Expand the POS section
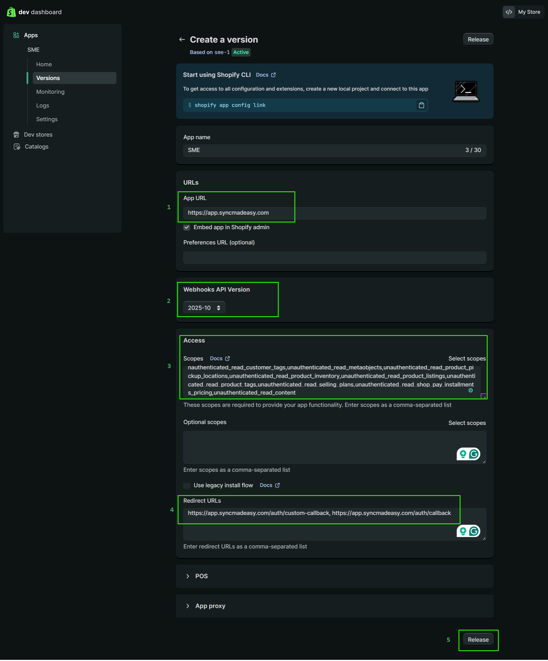Image resolution: width=548 pixels, height=661 pixels. (188, 576)
